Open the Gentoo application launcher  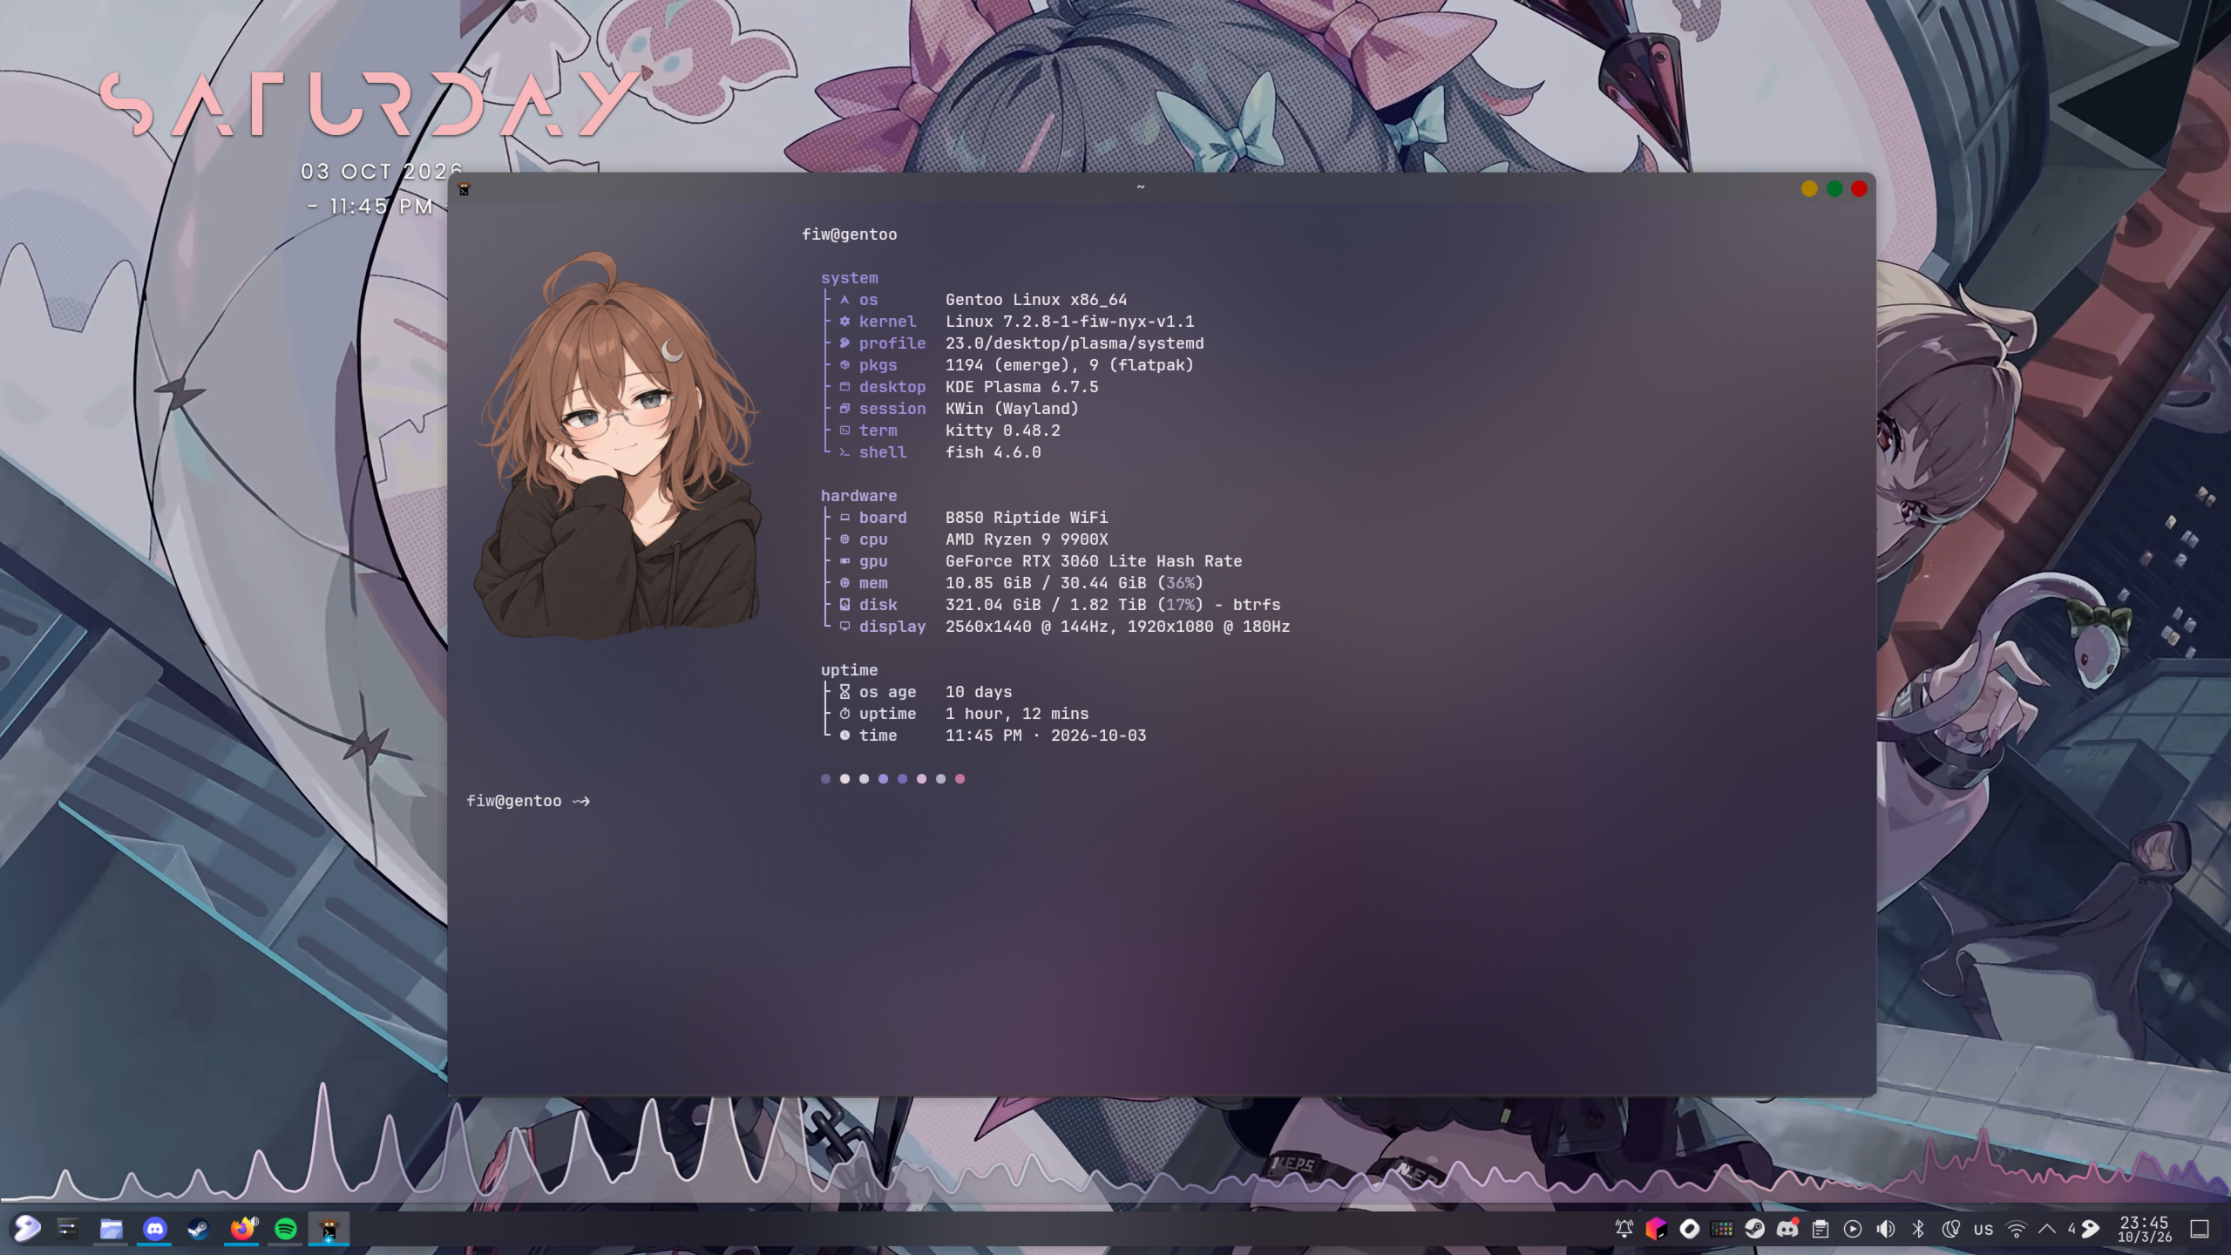tap(26, 1229)
